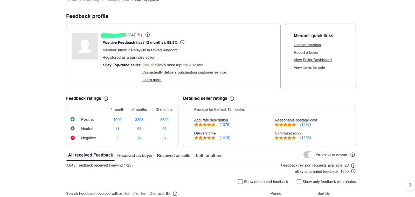Click info icon next to feedback score star
Image resolution: width=415 pixels, height=197 pixels.
point(148,35)
